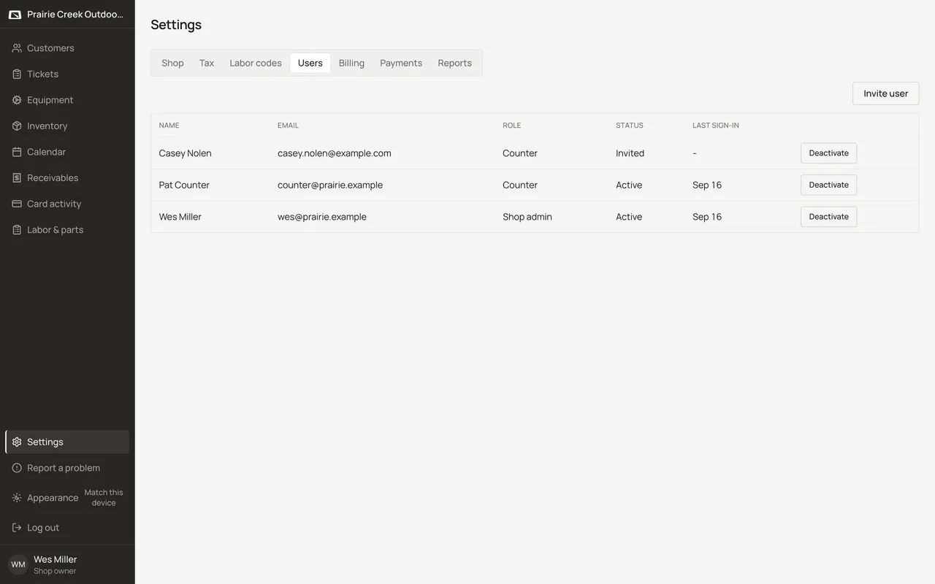Click the Customers people icon in sidebar

[17, 48]
